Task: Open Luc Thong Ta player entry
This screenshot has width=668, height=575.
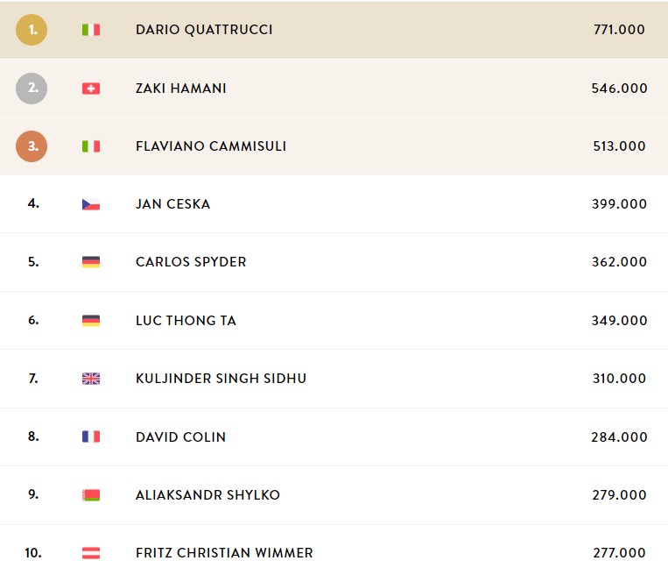Action: pyautogui.click(x=186, y=320)
